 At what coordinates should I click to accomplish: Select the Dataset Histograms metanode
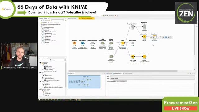pyautogui.click(x=93, y=43)
